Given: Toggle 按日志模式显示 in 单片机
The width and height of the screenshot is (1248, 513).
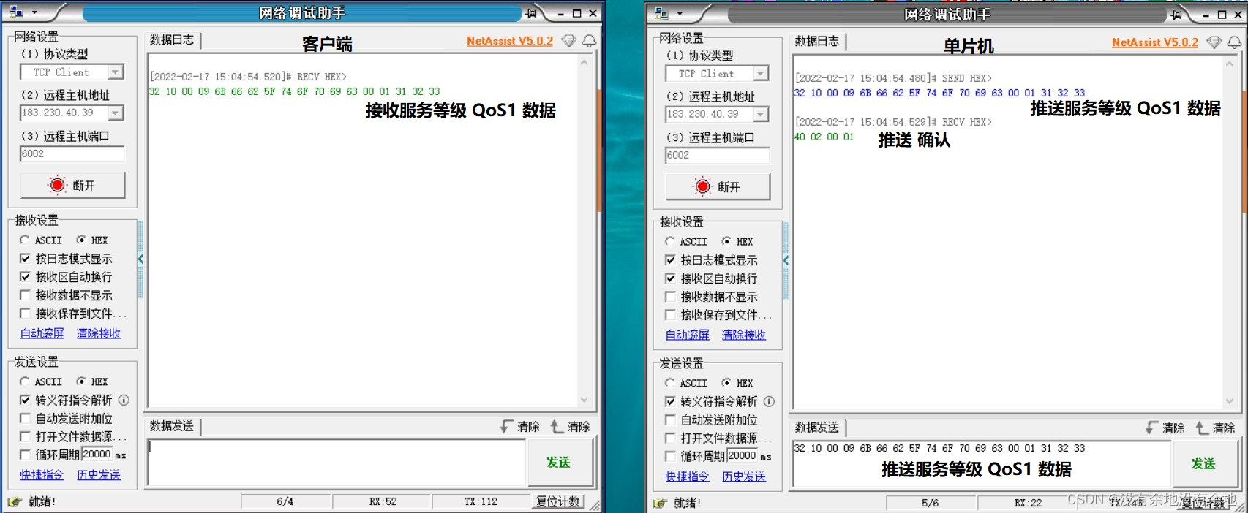Looking at the screenshot, I should click(x=670, y=260).
